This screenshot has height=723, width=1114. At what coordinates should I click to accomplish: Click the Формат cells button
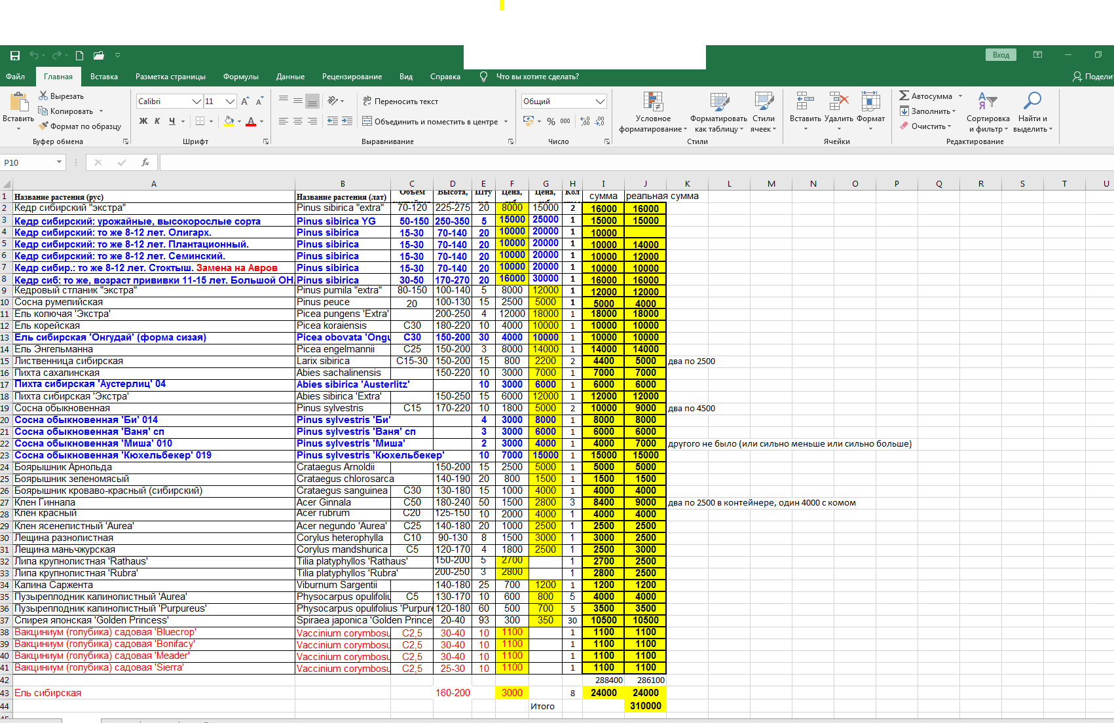(x=870, y=111)
